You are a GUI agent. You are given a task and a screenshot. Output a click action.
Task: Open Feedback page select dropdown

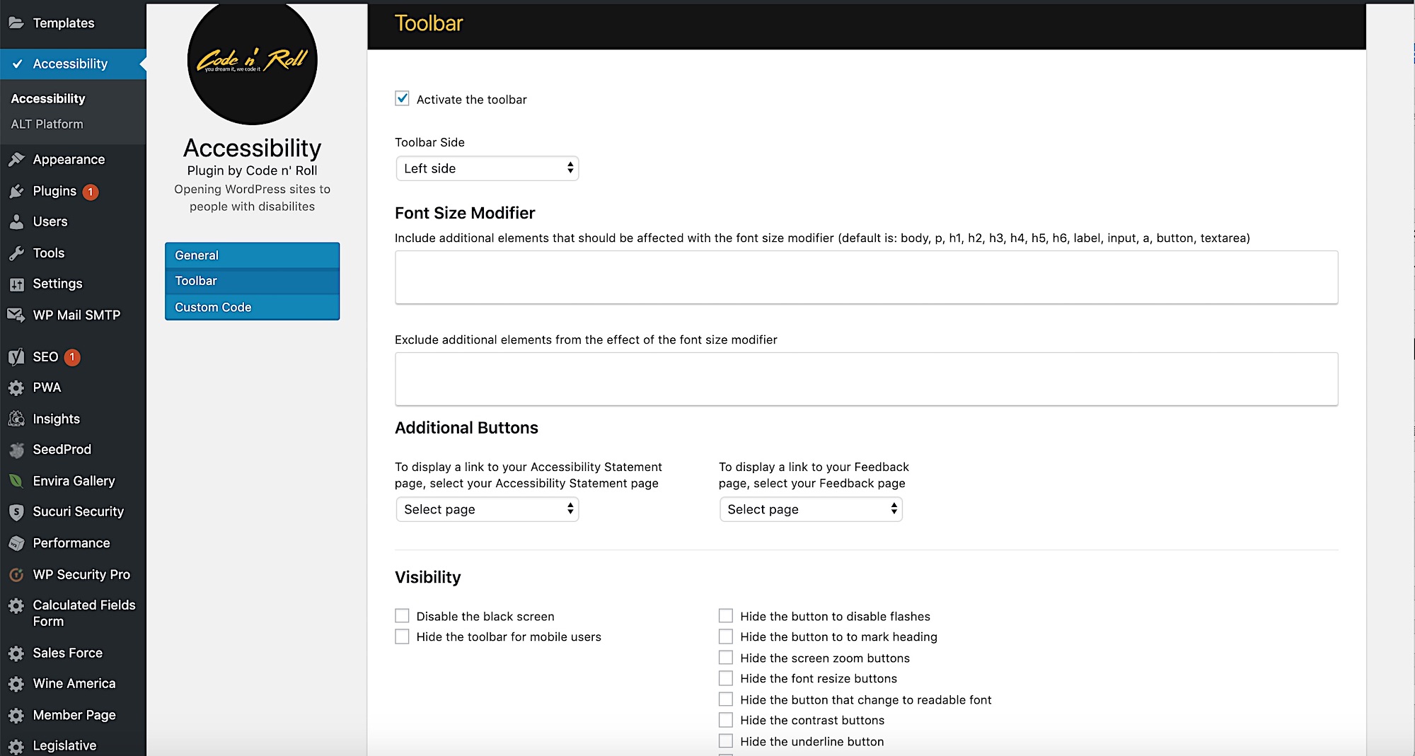pyautogui.click(x=811, y=509)
